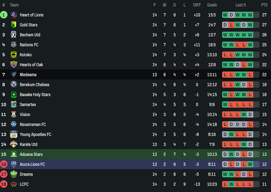Image resolution: width=271 pixels, height=192 pixels.
Task: Click the Gold Stars club crest
Action: [14, 25]
